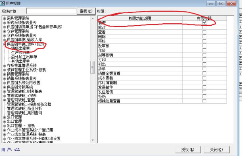Expand the 销售管理系统 tree node

(4, 74)
